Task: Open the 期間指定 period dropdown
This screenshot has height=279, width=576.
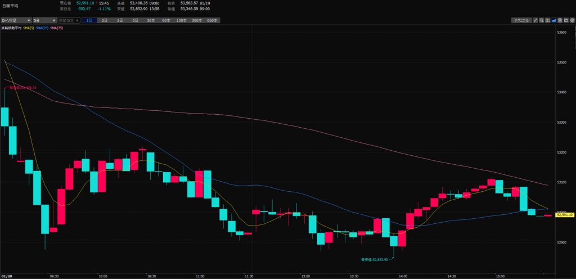Action: click(x=69, y=20)
